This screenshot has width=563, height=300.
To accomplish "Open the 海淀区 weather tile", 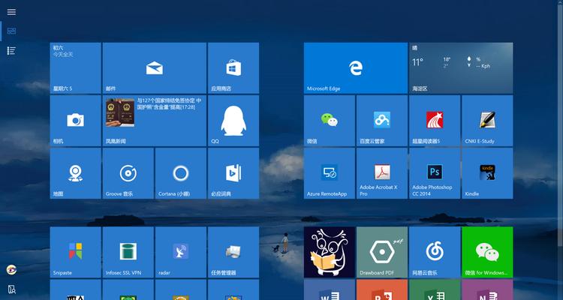I will 461,68.
